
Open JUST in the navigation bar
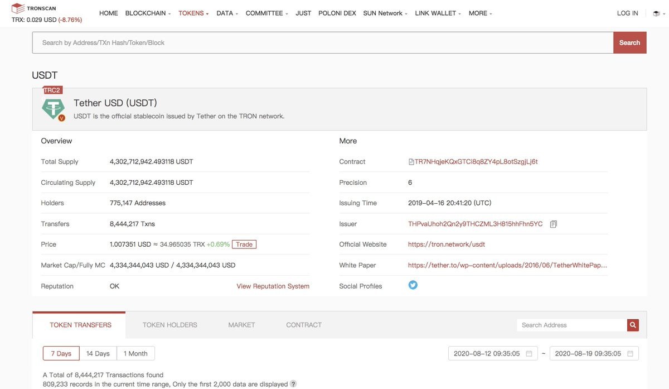pyautogui.click(x=303, y=13)
